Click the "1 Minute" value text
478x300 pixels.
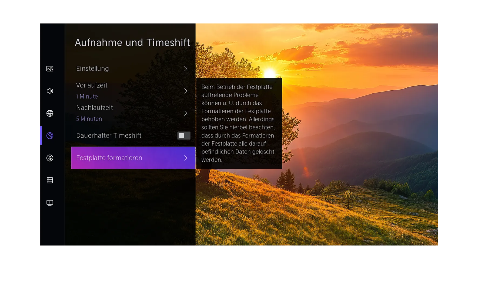click(x=87, y=97)
